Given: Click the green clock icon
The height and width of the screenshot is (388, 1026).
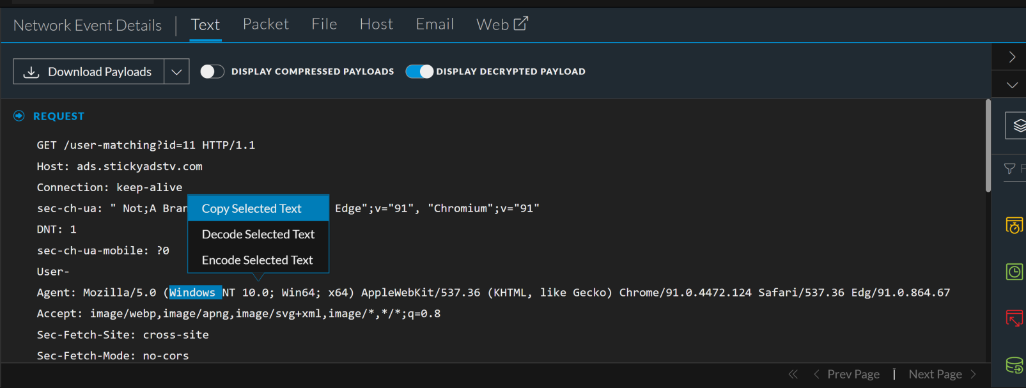Looking at the screenshot, I should [1014, 272].
